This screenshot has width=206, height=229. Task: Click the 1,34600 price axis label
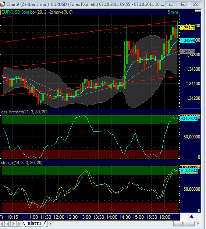pos(193,69)
